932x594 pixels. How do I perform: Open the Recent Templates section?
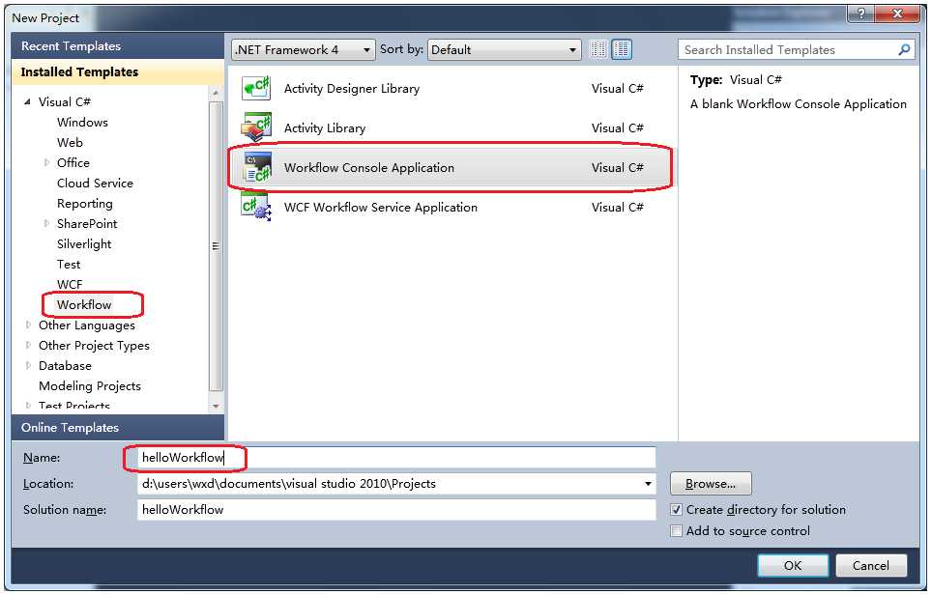[x=118, y=45]
